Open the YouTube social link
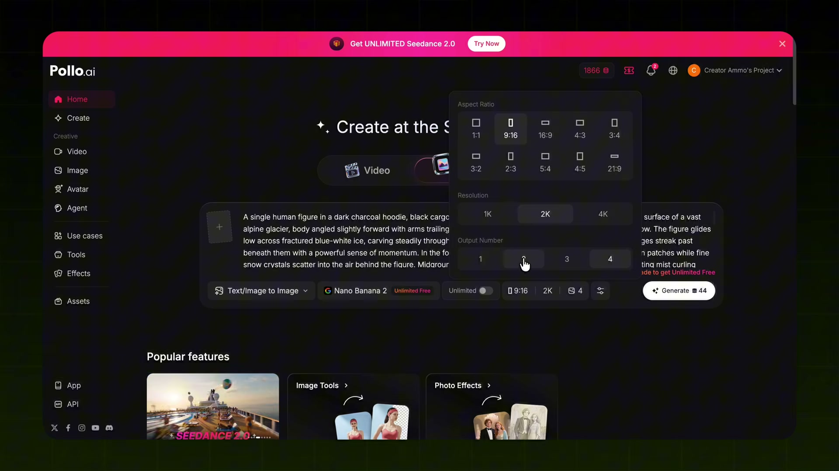Viewport: 839px width, 471px height. pyautogui.click(x=95, y=428)
